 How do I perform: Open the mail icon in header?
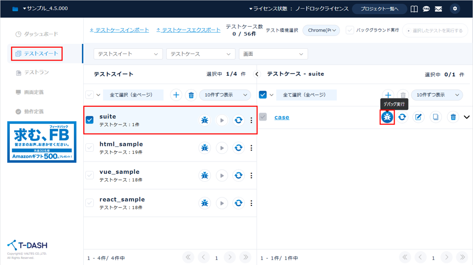[x=438, y=9]
